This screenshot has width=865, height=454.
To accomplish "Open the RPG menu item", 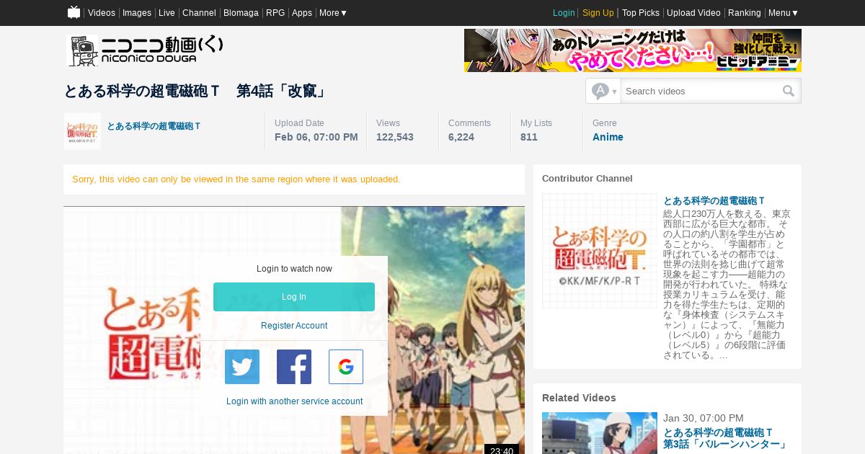I will coord(275,13).
